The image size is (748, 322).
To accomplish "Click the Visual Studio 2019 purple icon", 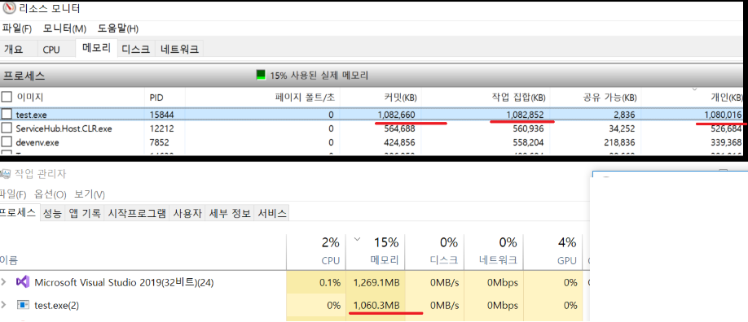I will tap(23, 282).
